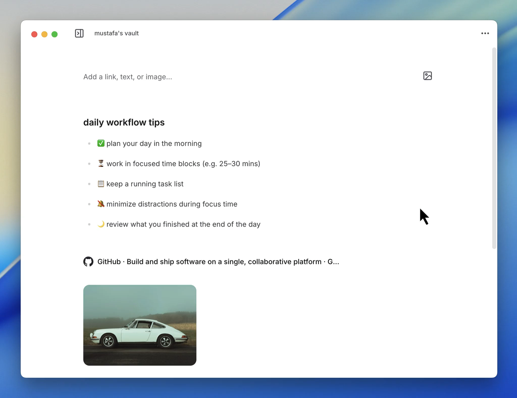The image size is (517, 398).
Task: Open the white Porsche car image
Action: click(x=140, y=325)
